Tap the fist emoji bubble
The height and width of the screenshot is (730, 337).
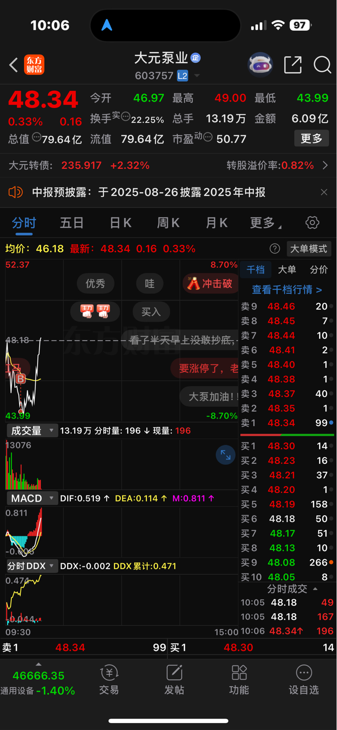point(95,312)
